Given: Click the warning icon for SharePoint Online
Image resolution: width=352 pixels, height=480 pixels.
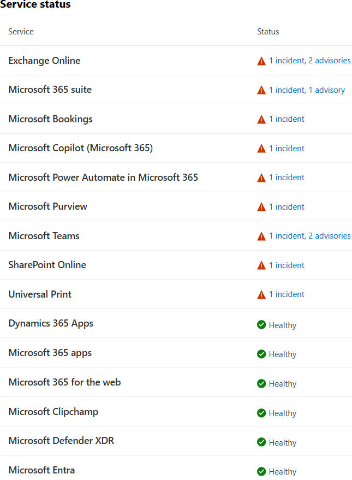Looking at the screenshot, I should [x=261, y=265].
